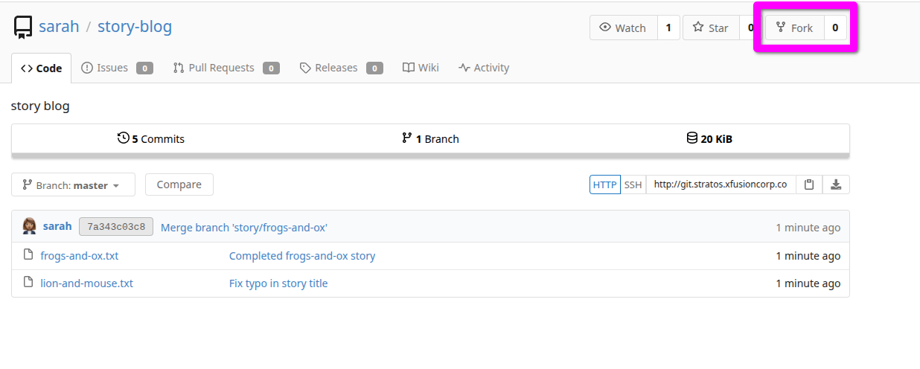The image size is (920, 369).
Task: Click the 20 KiB repository size
Action: (709, 138)
